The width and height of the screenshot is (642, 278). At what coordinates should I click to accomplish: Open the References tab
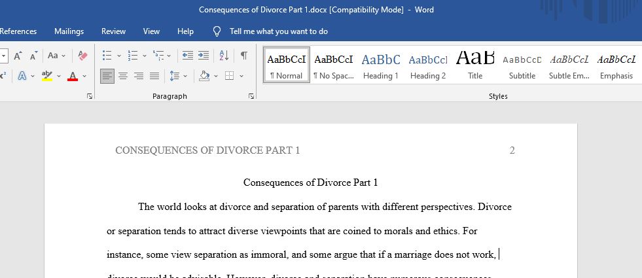coord(18,31)
